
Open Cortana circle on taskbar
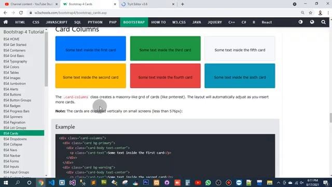coord(29,182)
